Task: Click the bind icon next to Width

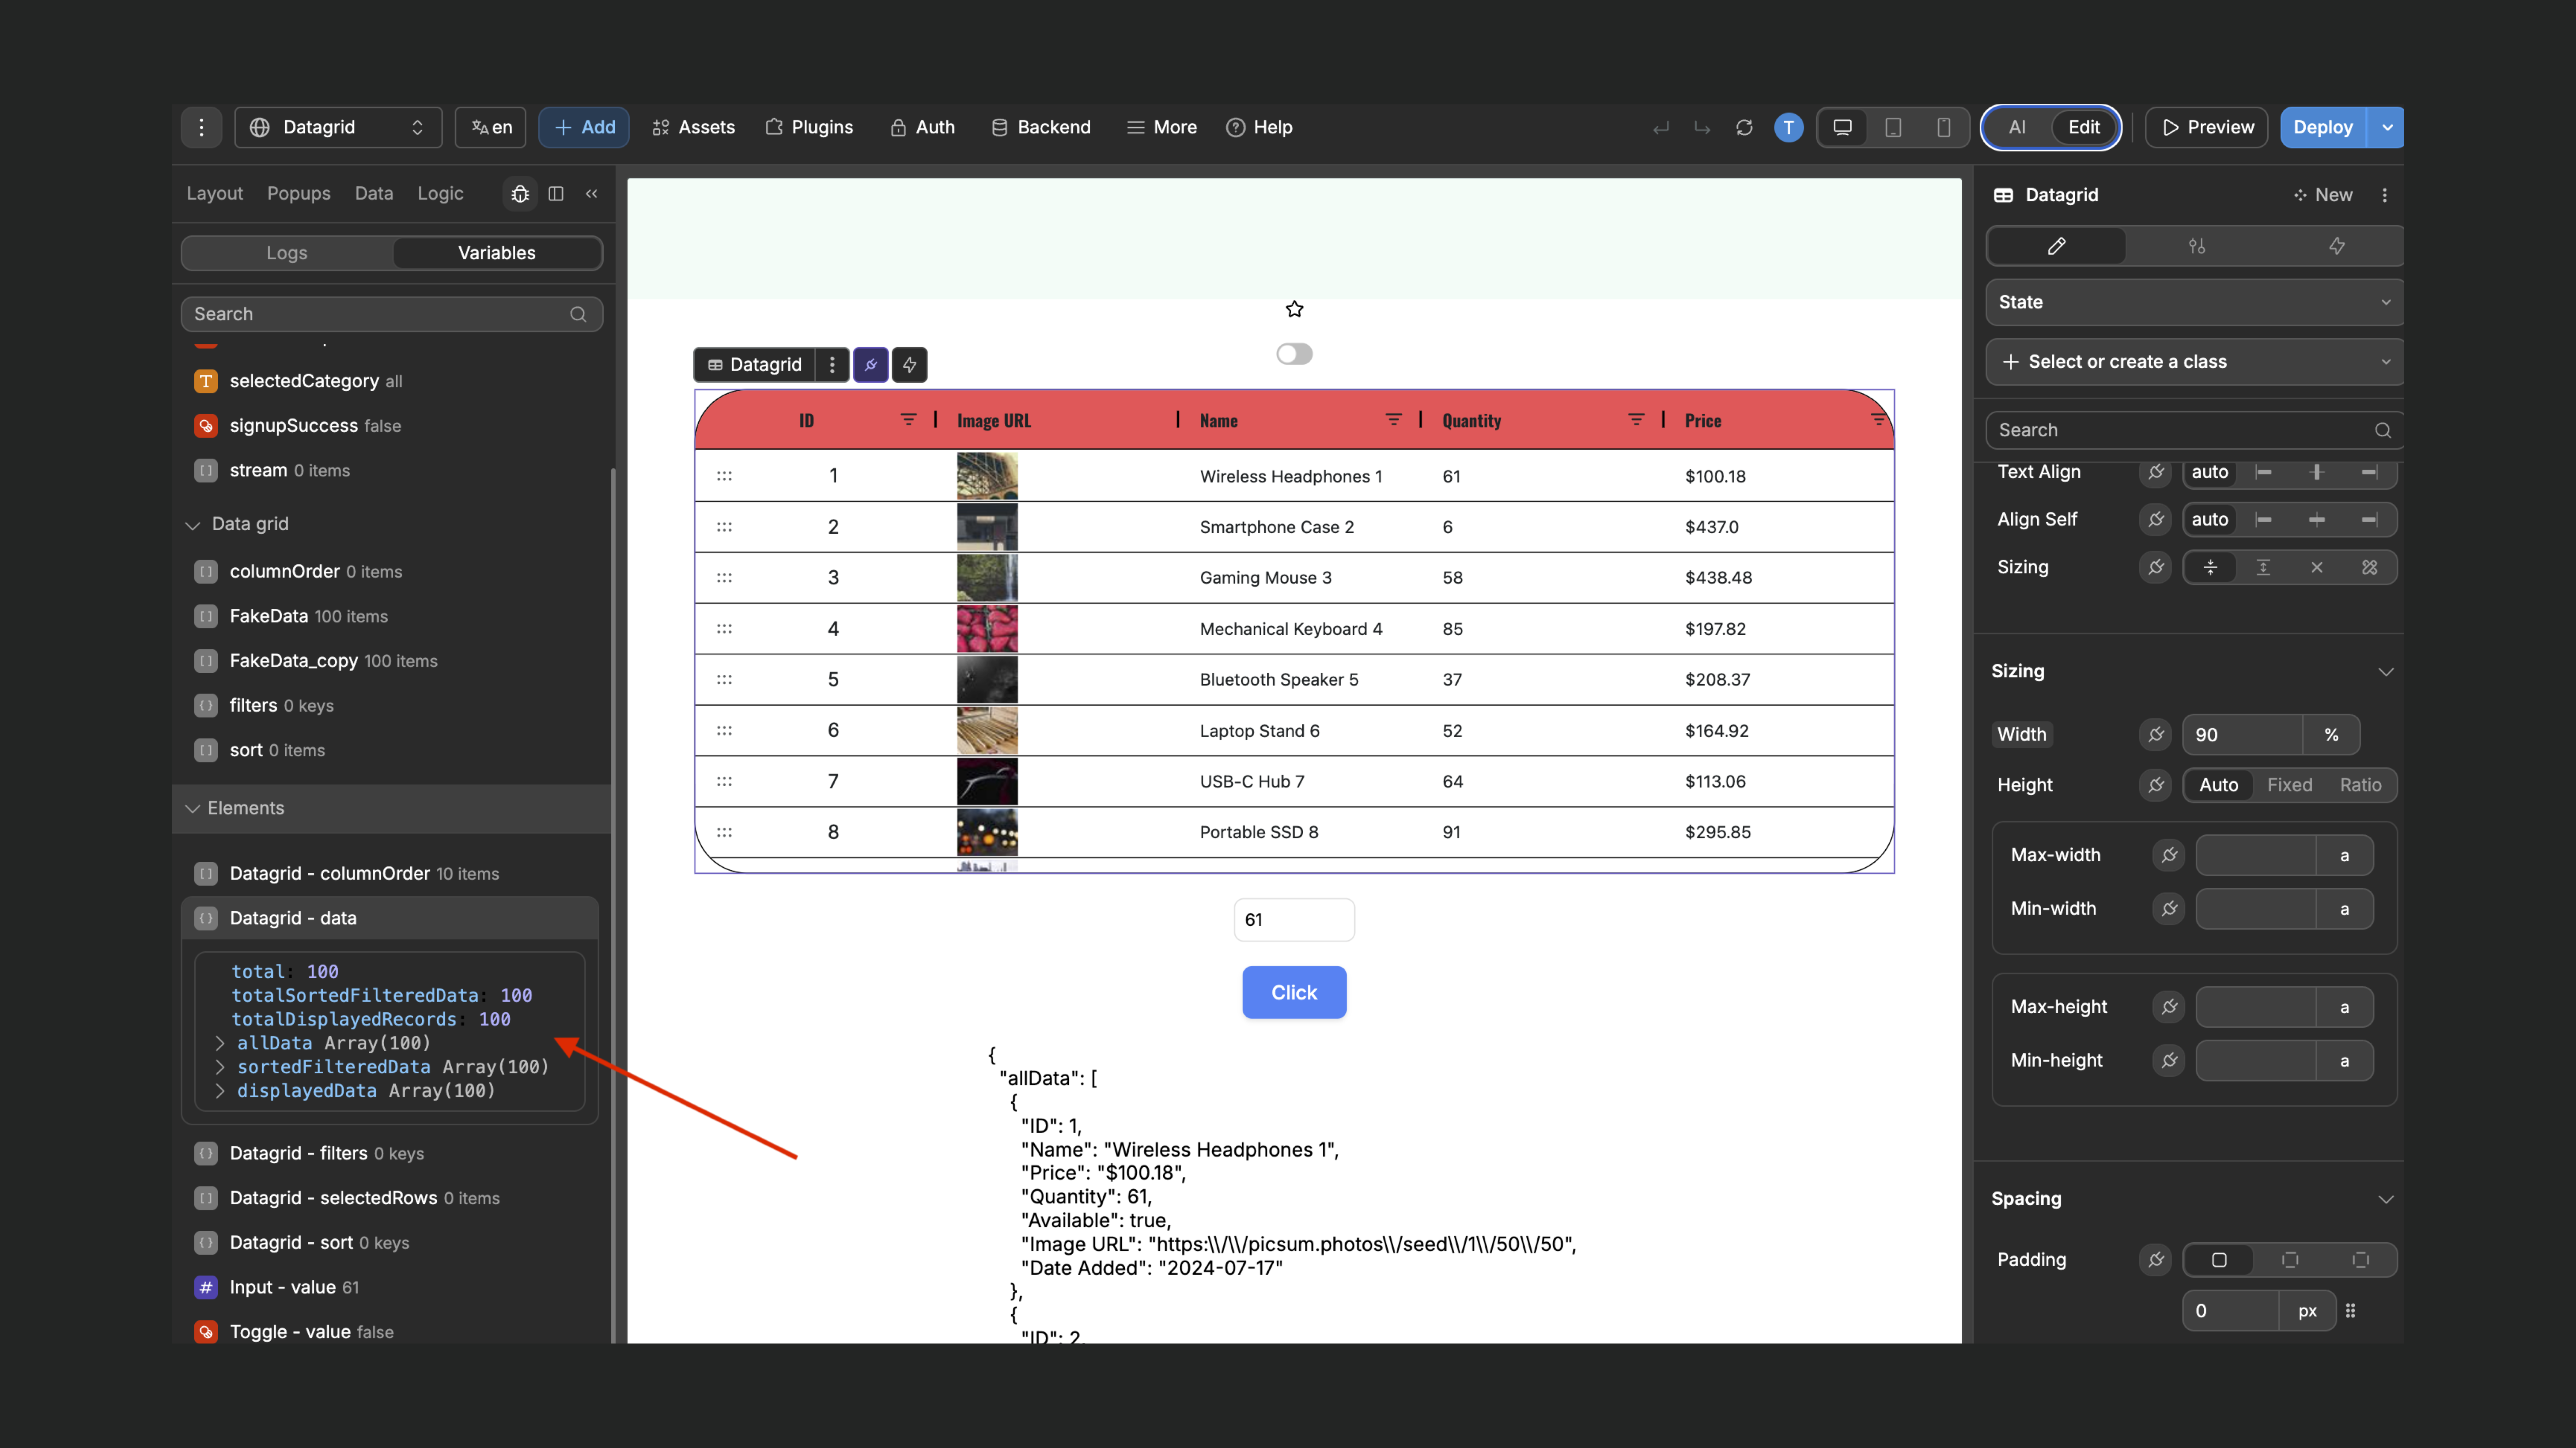Action: 2155,735
